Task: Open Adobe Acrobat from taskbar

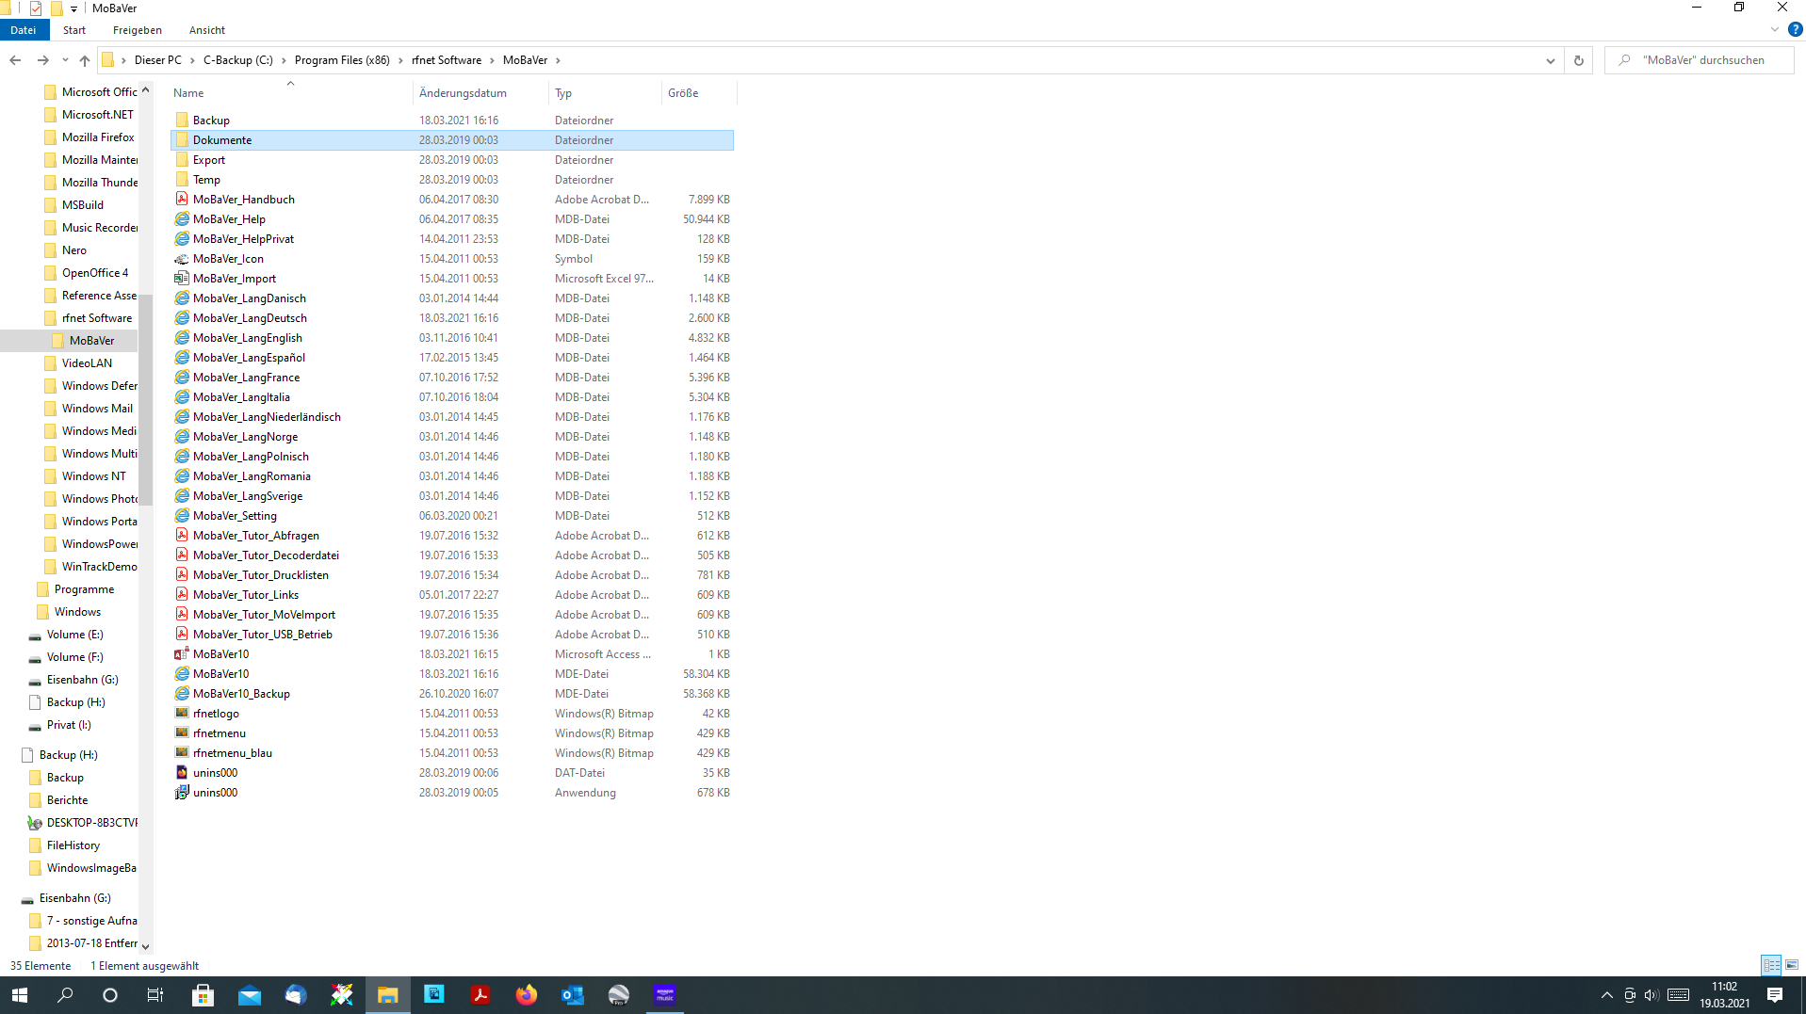Action: click(480, 995)
